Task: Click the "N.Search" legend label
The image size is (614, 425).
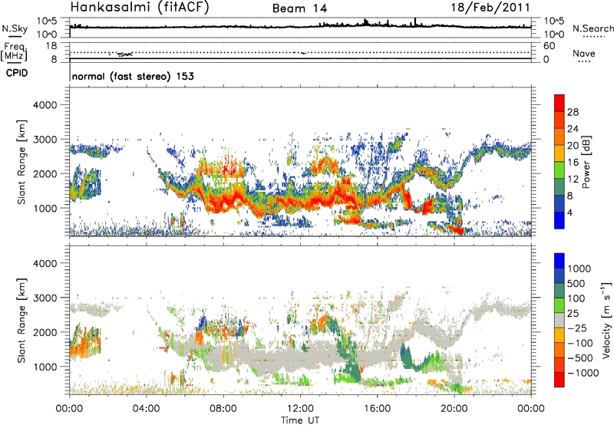Action: coord(593,28)
